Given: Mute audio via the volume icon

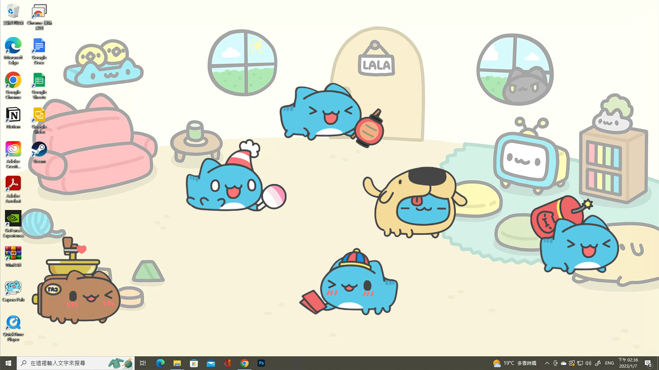Looking at the screenshot, I should coord(588,363).
